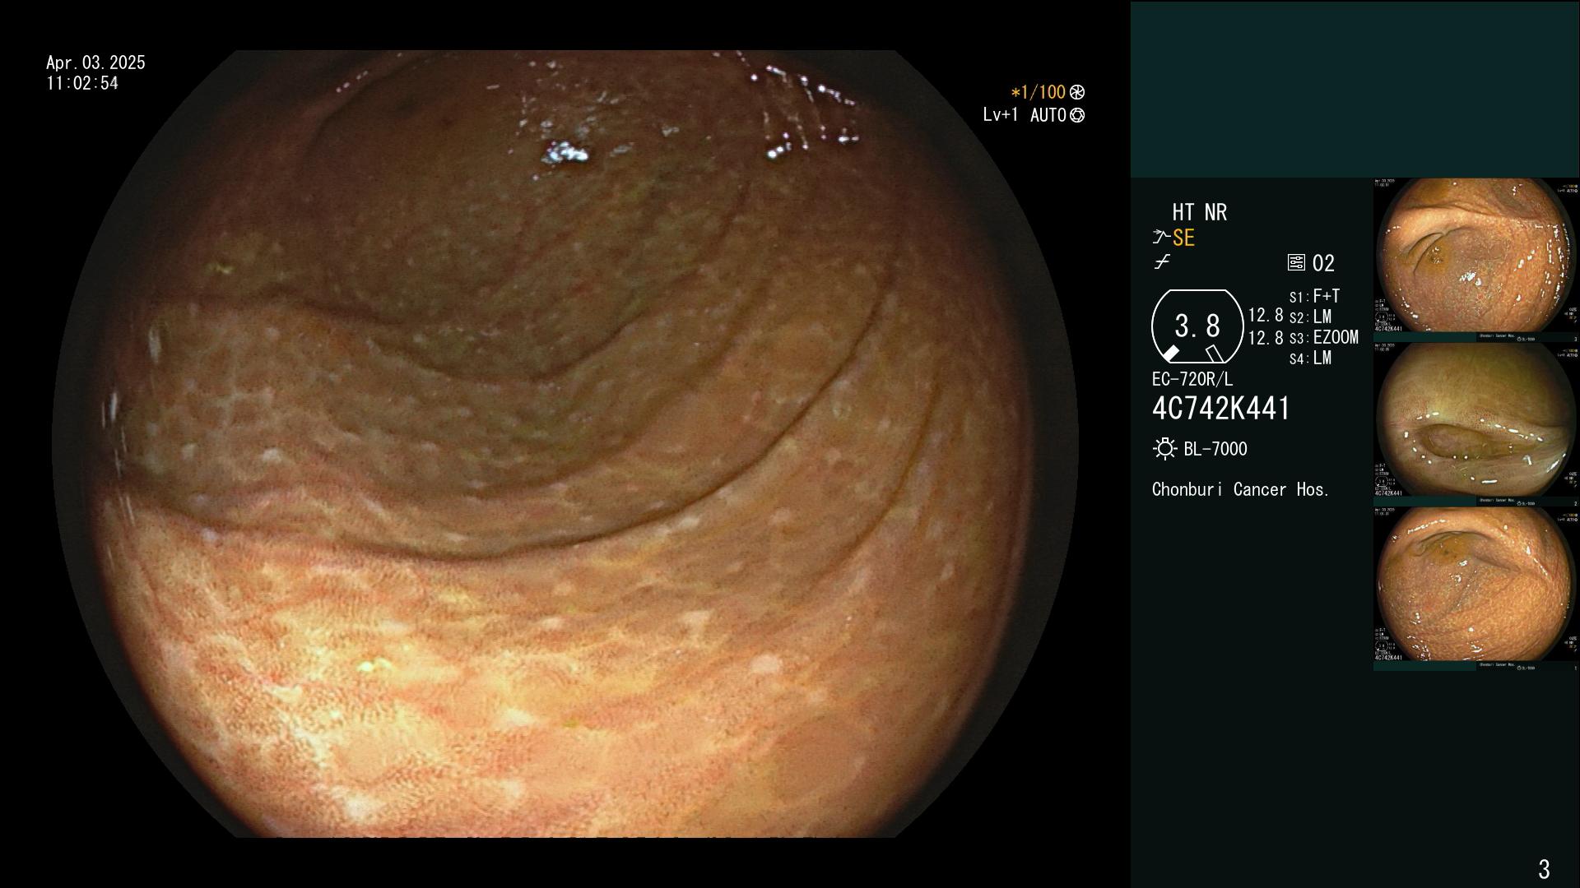Click the S4: LM switch assignment
This screenshot has width=1580, height=888.
[1310, 358]
